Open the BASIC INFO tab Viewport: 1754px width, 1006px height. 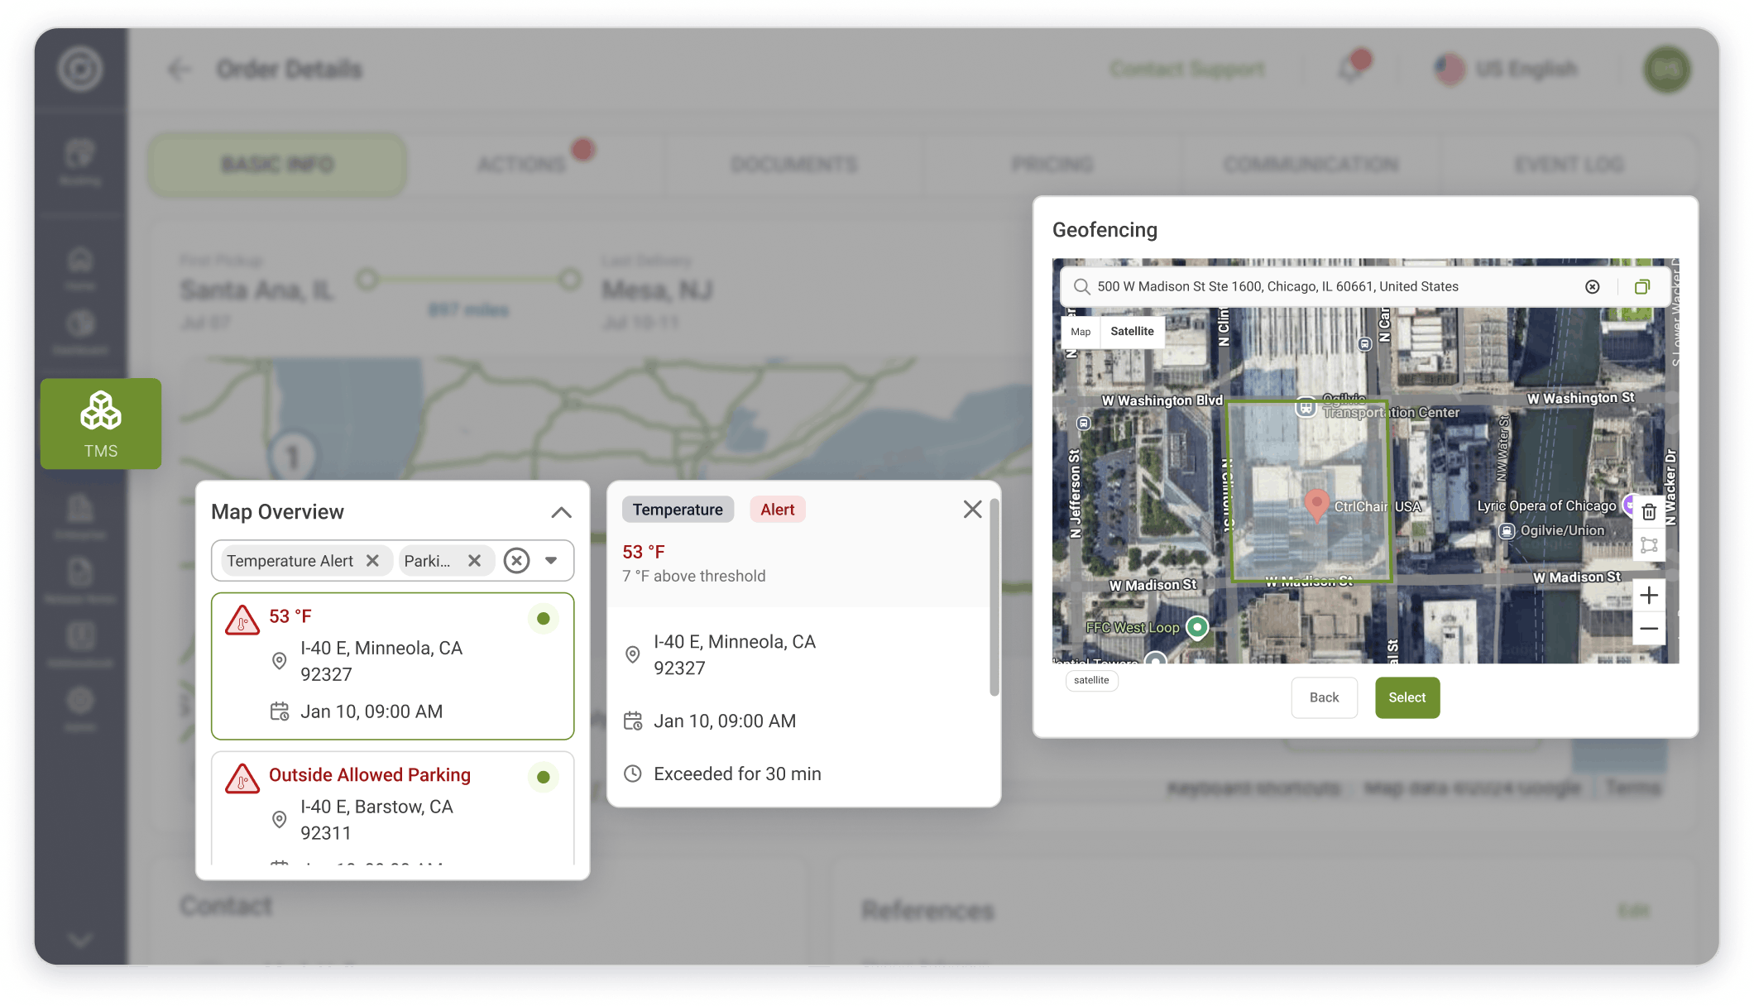pyautogui.click(x=277, y=165)
